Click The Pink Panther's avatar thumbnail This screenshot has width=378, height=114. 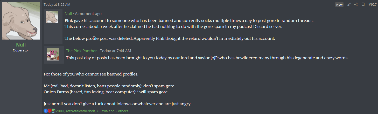point(53,54)
